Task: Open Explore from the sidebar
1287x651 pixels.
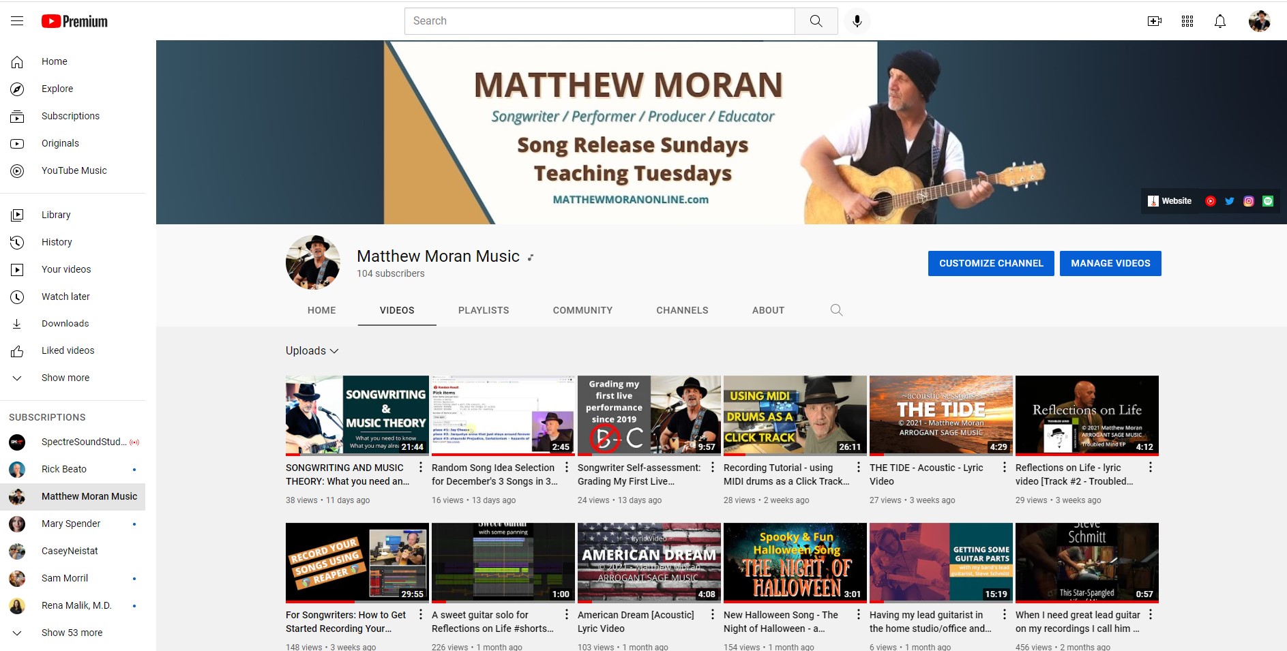Action: point(73,89)
